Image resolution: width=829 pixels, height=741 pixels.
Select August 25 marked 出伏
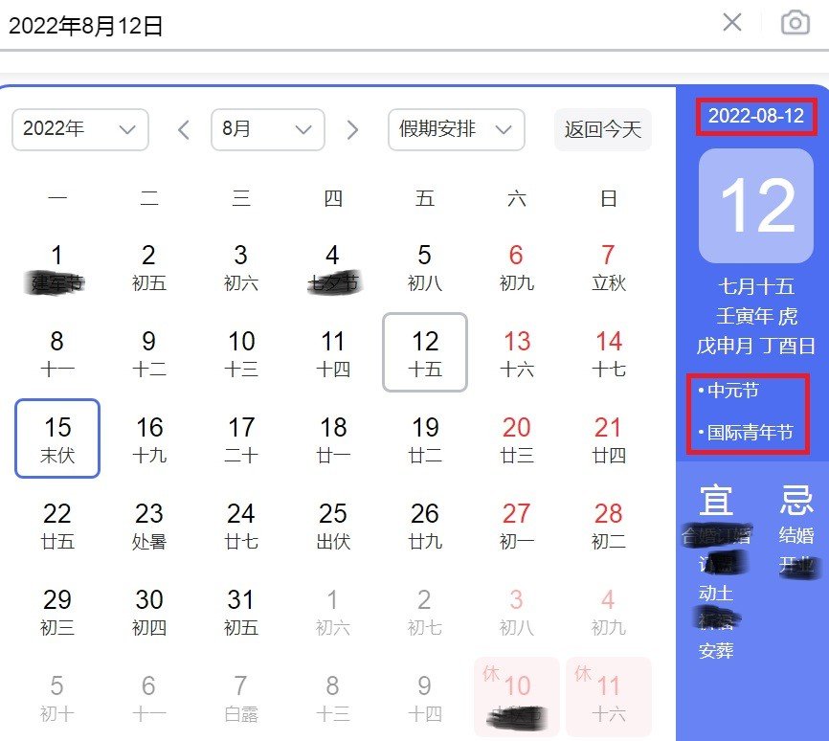(332, 525)
